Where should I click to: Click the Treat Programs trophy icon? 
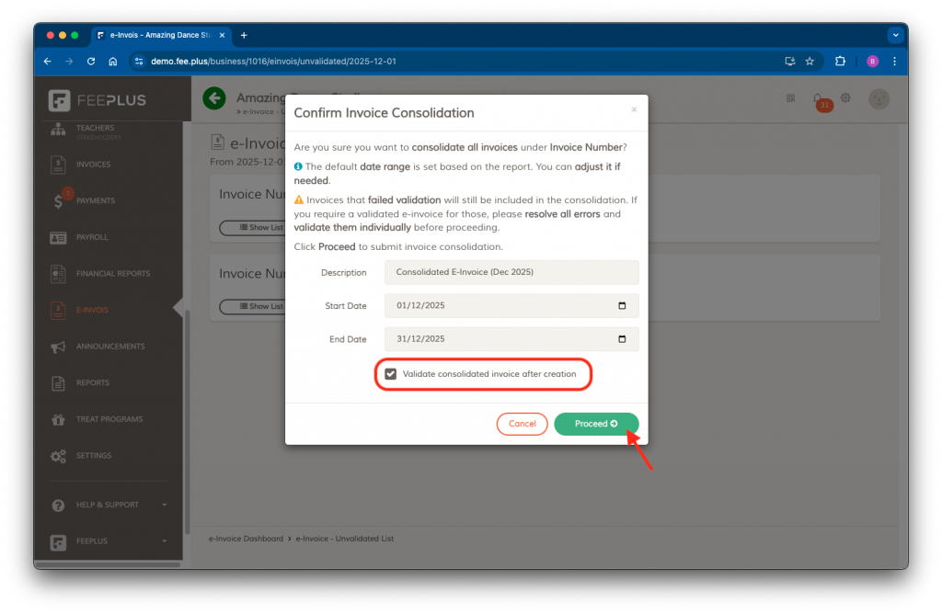[59, 419]
